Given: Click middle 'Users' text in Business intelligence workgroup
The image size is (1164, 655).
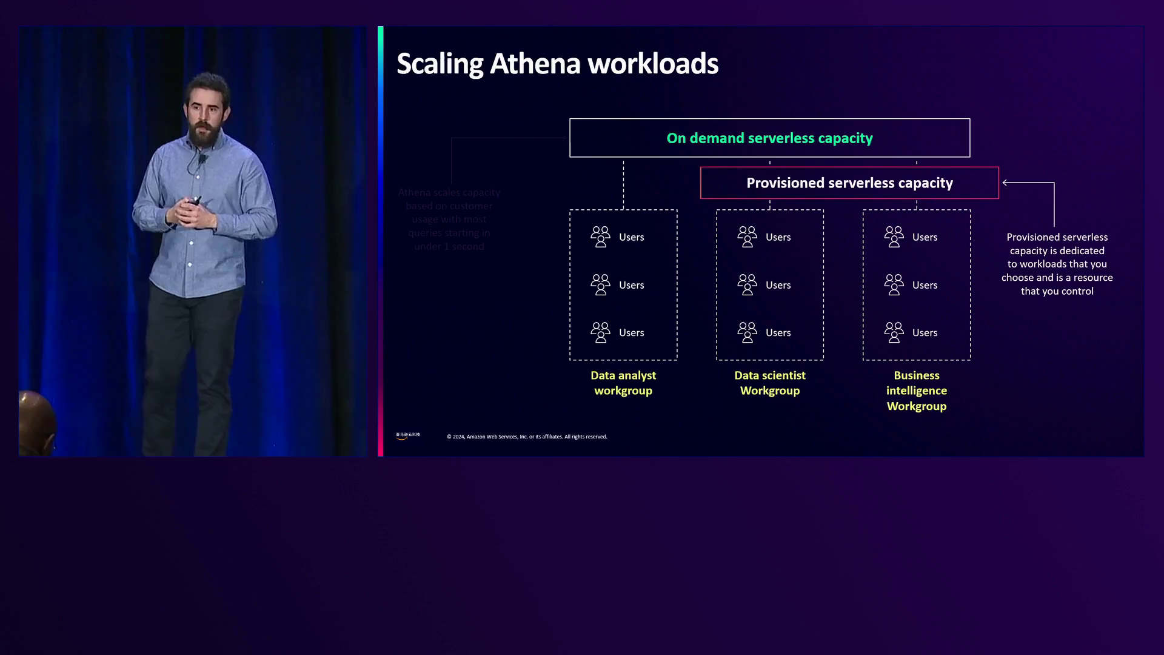Looking at the screenshot, I should (x=925, y=285).
